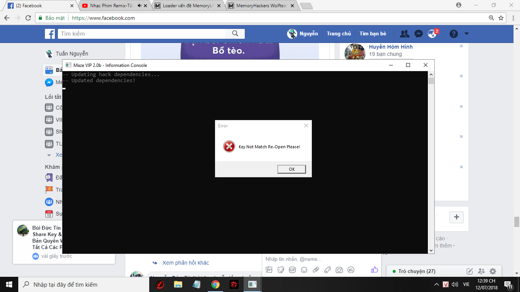Screen dimensions: 520x292
Task: Dismiss the Huyền Hóm Hỉnh suggestion with X
Action: tap(461, 46)
